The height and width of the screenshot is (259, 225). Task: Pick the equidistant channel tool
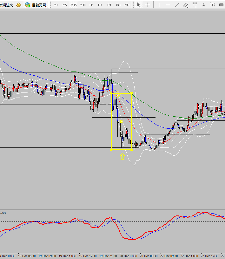(x=186, y=5)
